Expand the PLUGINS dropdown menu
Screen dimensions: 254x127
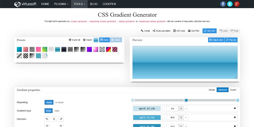click(x=61, y=4)
